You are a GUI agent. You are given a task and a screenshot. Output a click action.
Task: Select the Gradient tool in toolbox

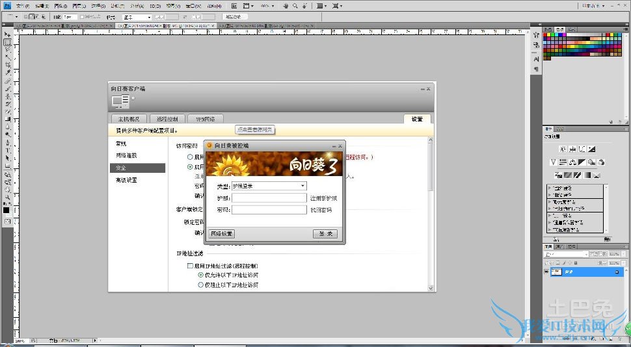(7, 119)
